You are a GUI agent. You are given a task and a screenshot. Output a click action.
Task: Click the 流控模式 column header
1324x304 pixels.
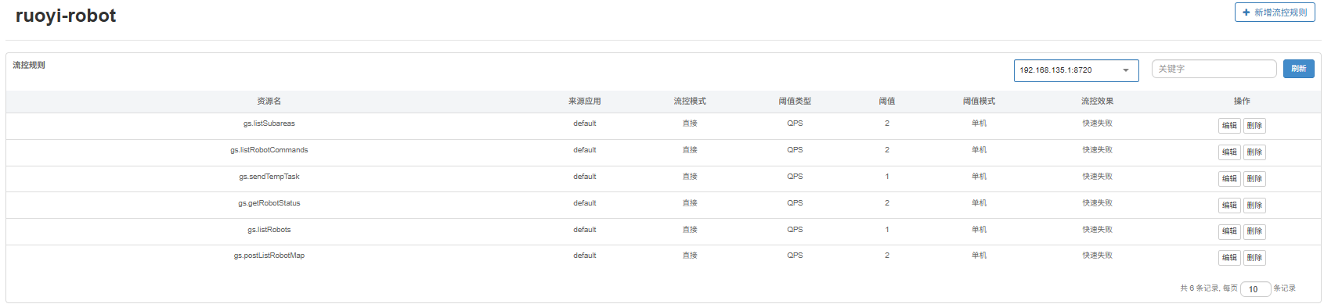pos(690,102)
